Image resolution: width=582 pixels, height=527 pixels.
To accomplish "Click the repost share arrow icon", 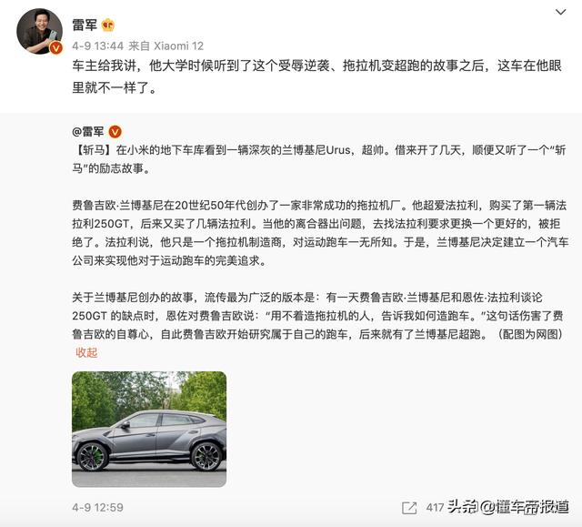I will click(x=409, y=508).
